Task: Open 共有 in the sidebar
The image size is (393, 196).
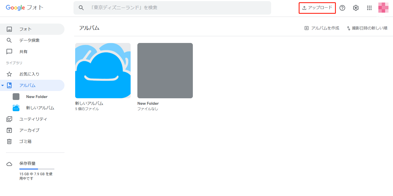Action: [x=32, y=52]
